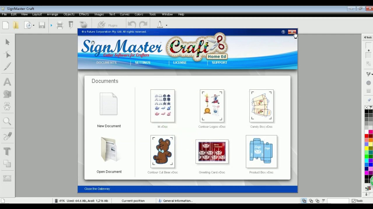Image resolution: width=373 pixels, height=209 pixels.
Task: Save document with floppy disk icon
Action: click(x=42, y=25)
